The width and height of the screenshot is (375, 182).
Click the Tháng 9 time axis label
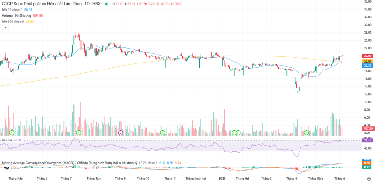[x=120, y=178]
